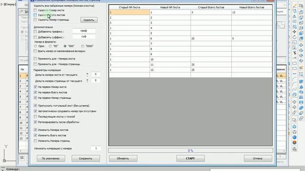Image resolution: width=305 pixels, height=171 pixels.
Task: Uncheck 'Изменить Номера листов'
Action: pos(35,130)
